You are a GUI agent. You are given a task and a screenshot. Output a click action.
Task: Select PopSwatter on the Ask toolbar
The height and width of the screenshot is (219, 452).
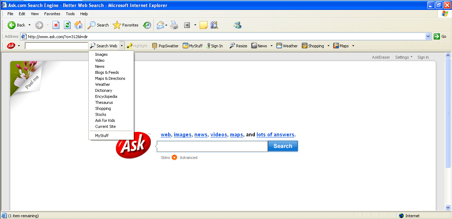pyautogui.click(x=165, y=46)
